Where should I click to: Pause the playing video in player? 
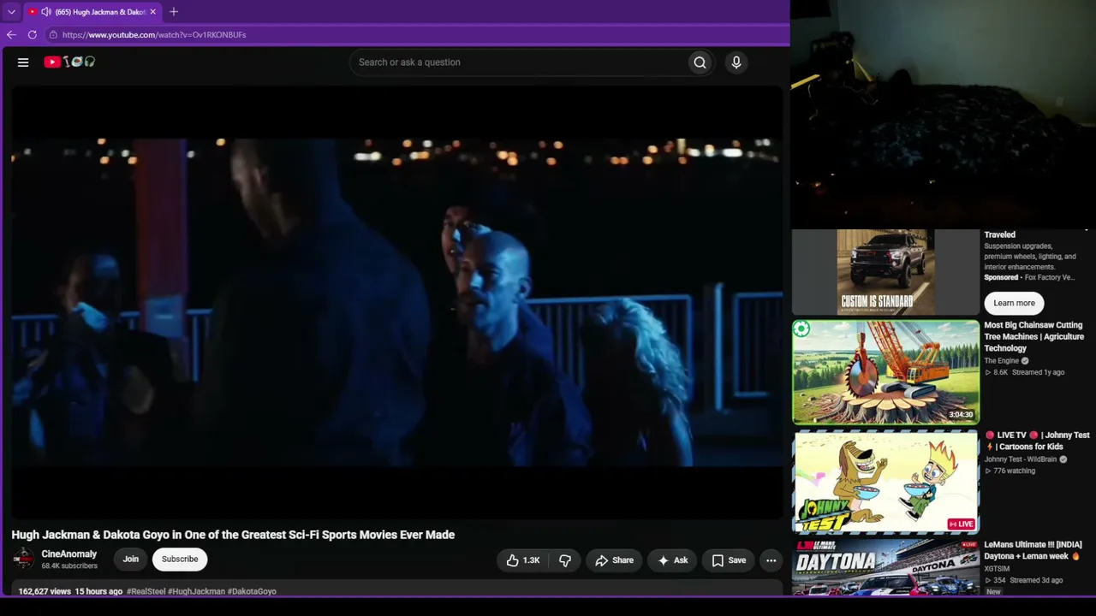click(x=396, y=303)
